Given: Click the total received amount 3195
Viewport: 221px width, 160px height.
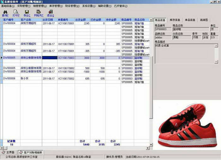Looking at the screenshot, I should pos(101,145).
